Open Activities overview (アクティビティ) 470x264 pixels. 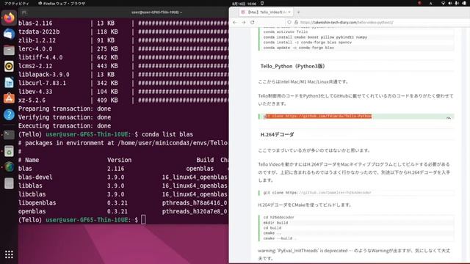click(16, 4)
